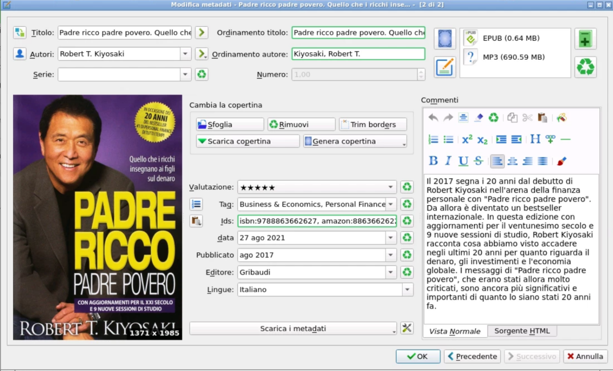Increase indentation in comments

tap(501, 140)
